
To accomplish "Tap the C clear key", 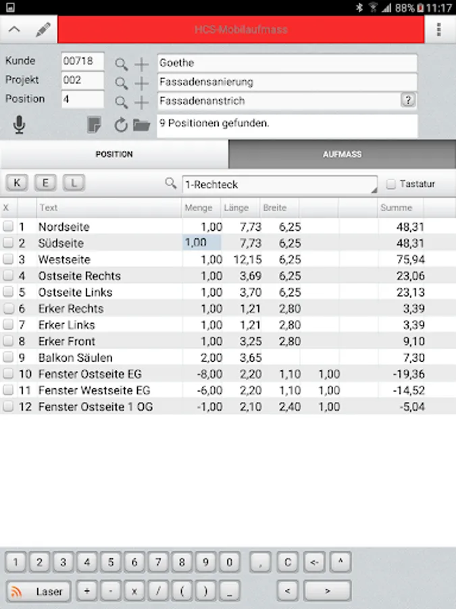I will pyautogui.click(x=288, y=562).
